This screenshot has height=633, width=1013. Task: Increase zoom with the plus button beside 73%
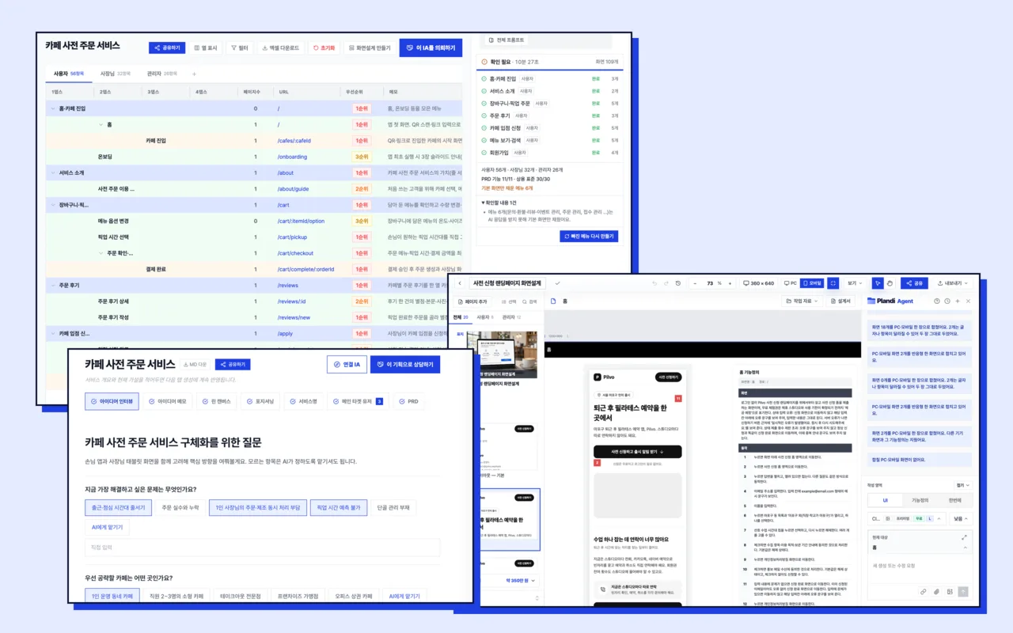(729, 282)
